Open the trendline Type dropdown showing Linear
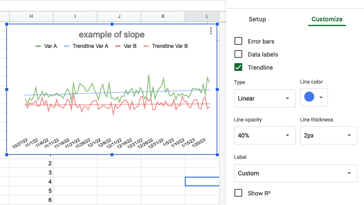Image resolution: width=364 pixels, height=205 pixels. tap(265, 98)
